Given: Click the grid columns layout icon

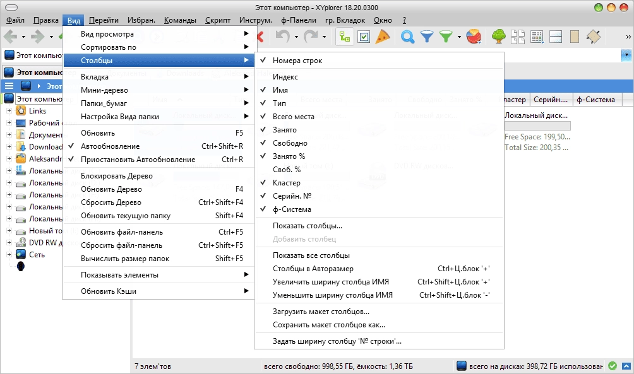Looking at the screenshot, I should 537,37.
